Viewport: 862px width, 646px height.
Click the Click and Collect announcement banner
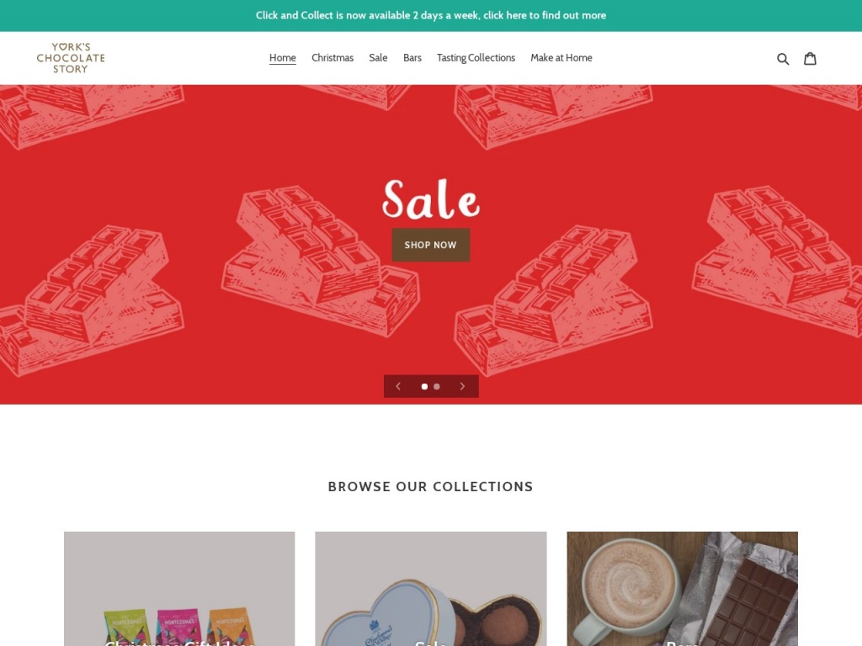(431, 15)
